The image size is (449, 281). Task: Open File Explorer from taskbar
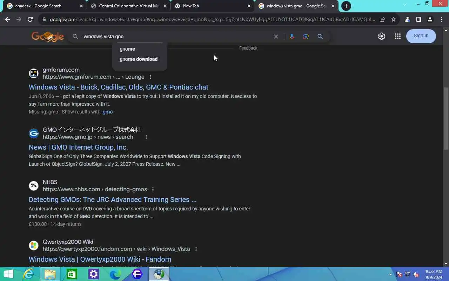coord(50,274)
